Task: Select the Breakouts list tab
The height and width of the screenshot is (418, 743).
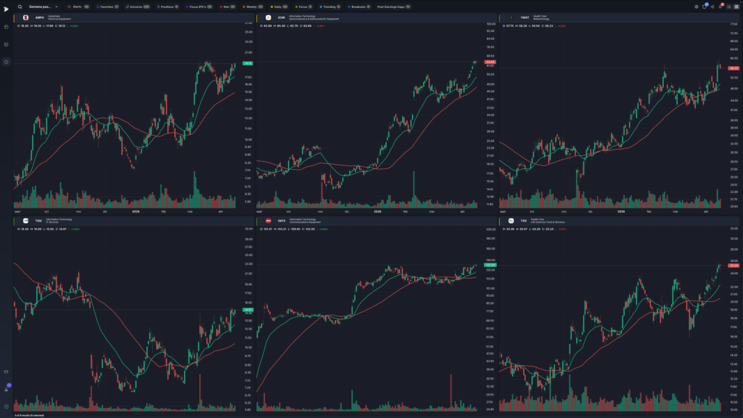Action: (358, 7)
